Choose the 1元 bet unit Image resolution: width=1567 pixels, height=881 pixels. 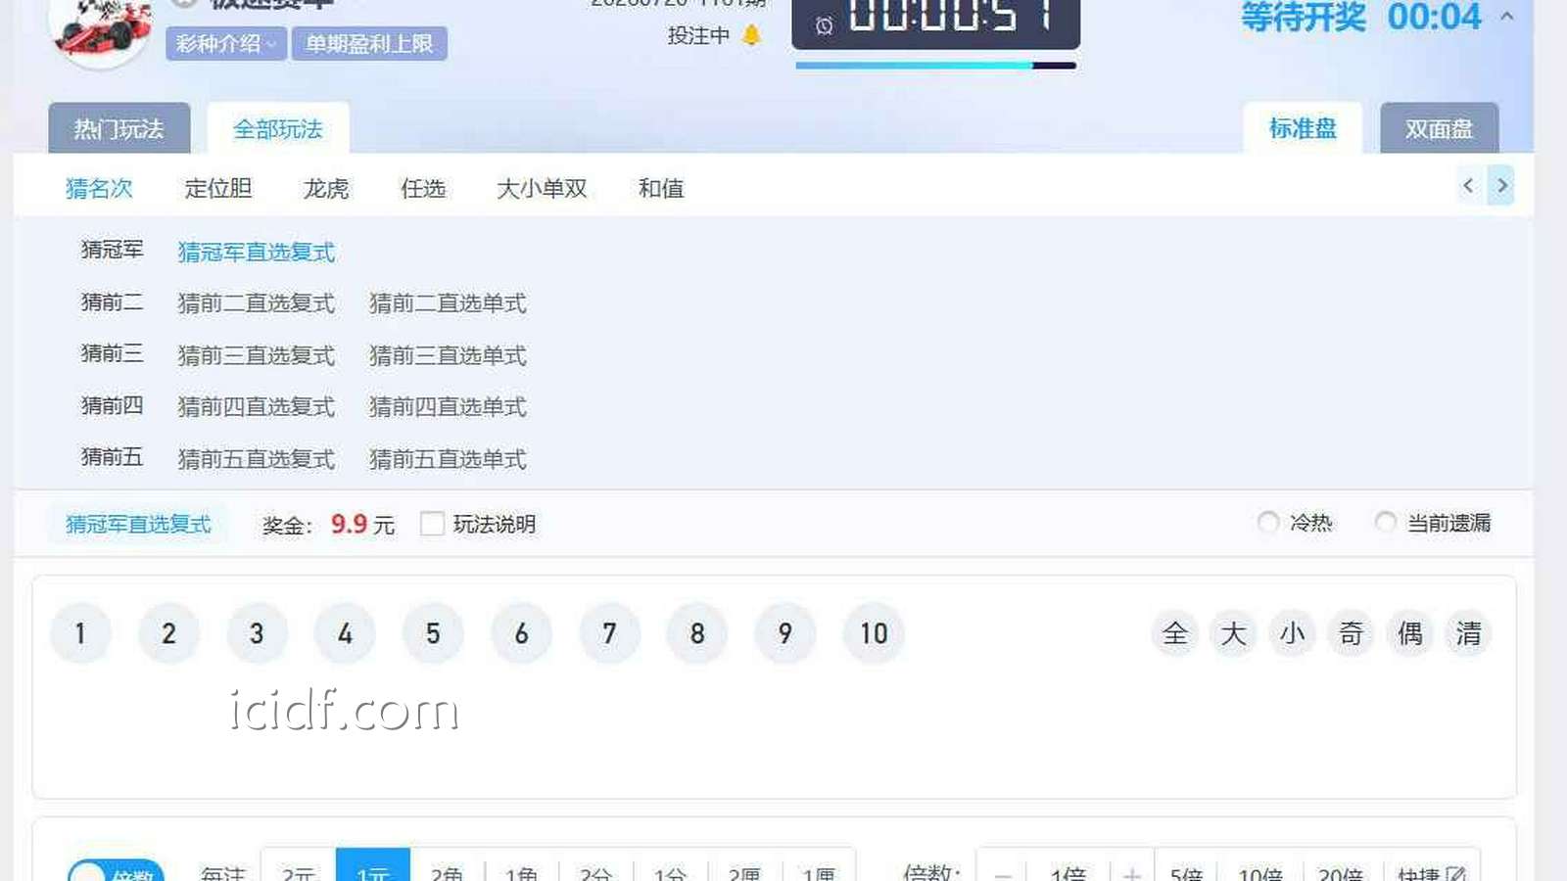(373, 865)
